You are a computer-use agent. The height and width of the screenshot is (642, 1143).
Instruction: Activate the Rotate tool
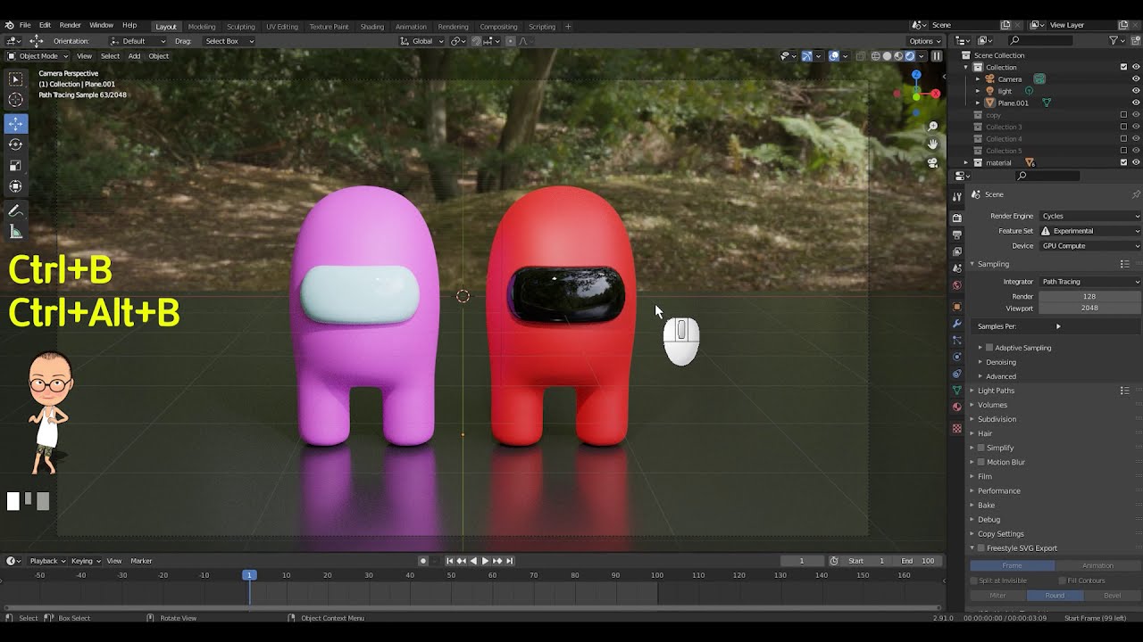(x=16, y=144)
